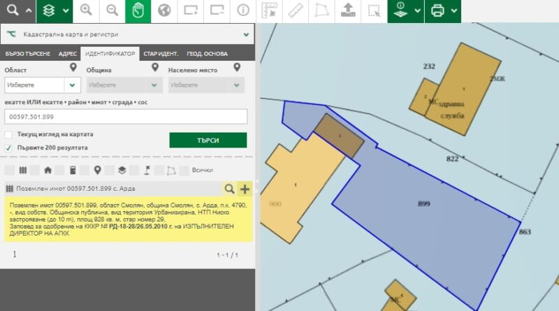
Task: Click the green ТЪРСИ button
Action: click(x=208, y=140)
